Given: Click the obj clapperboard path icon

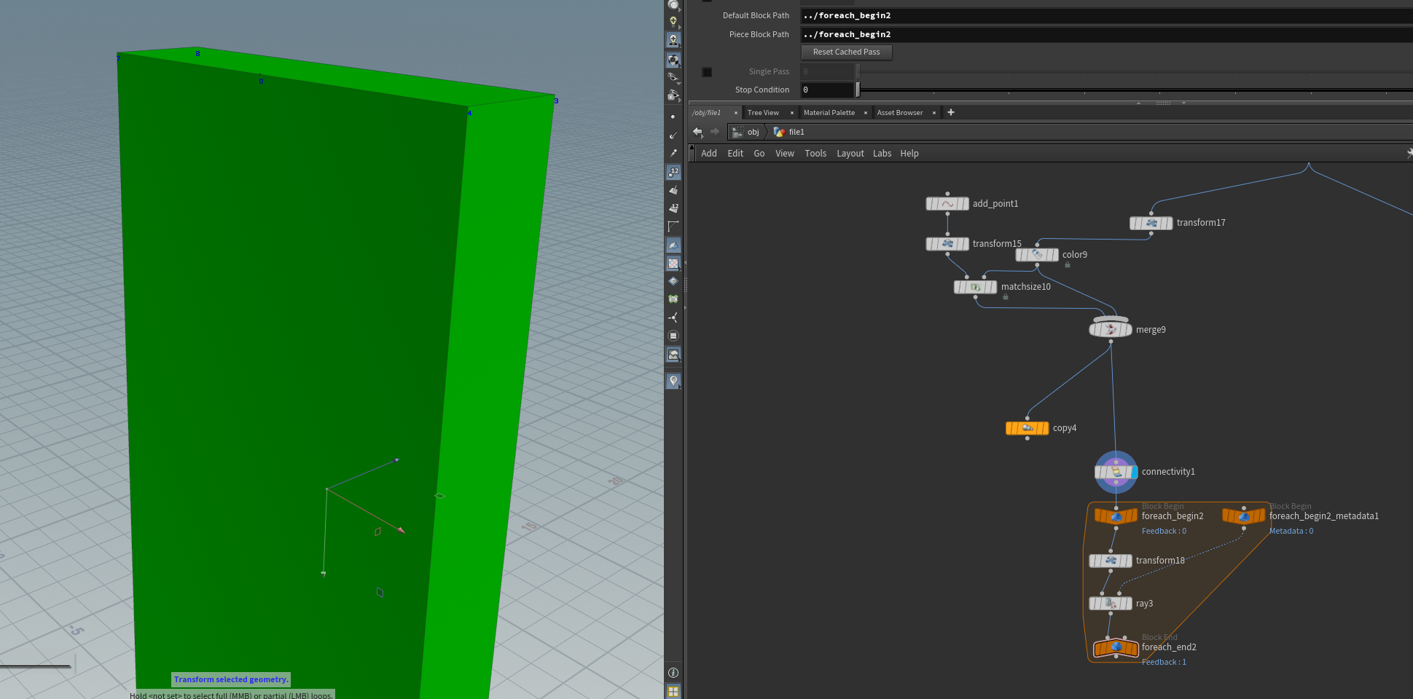Looking at the screenshot, I should coord(738,132).
